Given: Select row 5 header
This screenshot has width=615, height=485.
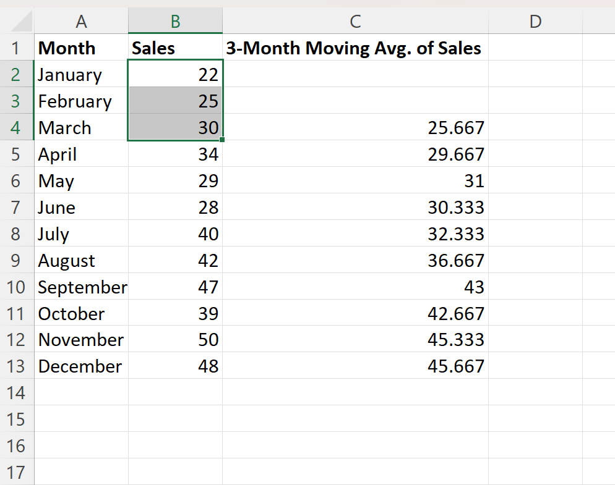Looking at the screenshot, I should 15,154.
